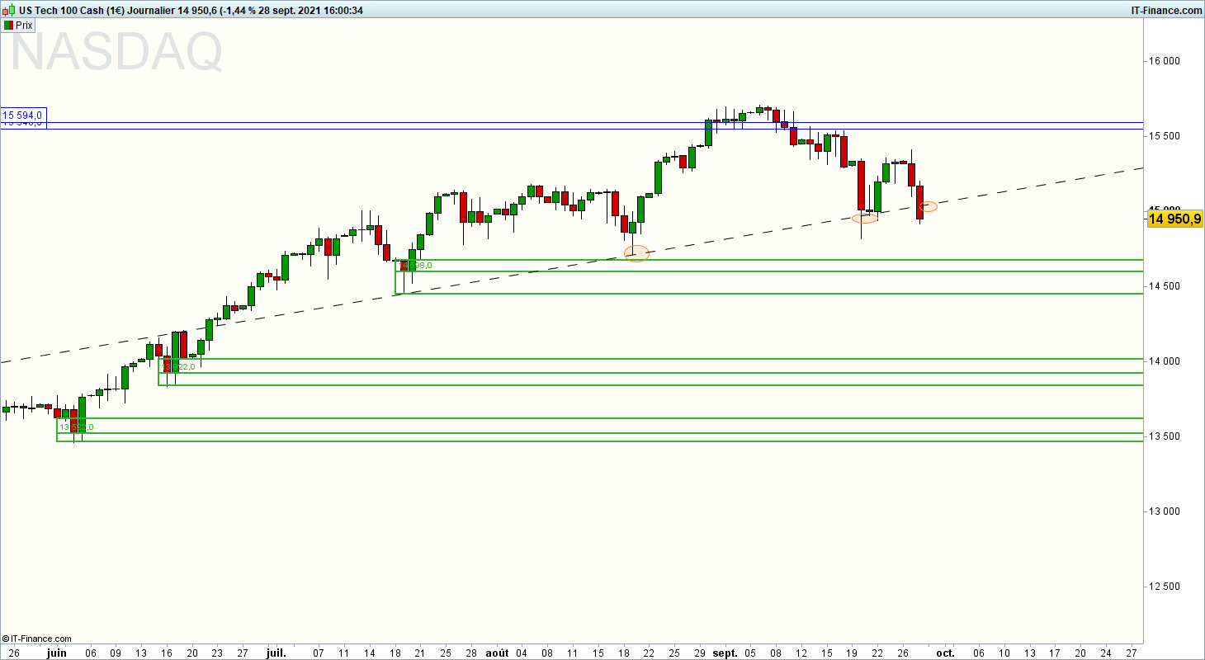The image size is (1205, 660).
Task: Click the juin label on the date axis
Action: [x=56, y=653]
